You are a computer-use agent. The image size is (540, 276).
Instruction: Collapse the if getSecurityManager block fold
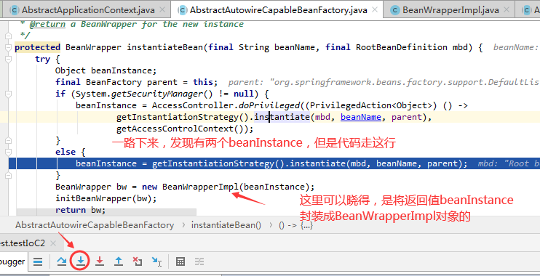9,94
